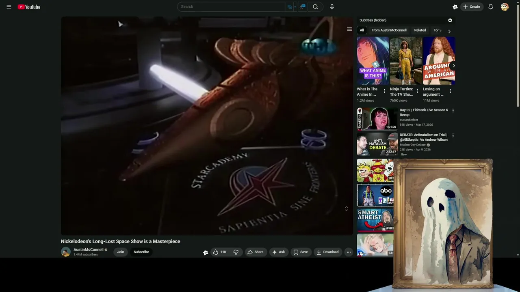Image resolution: width=520 pixels, height=292 pixels.
Task: Open options for Day 02 Fishtank video
Action: pyautogui.click(x=453, y=110)
